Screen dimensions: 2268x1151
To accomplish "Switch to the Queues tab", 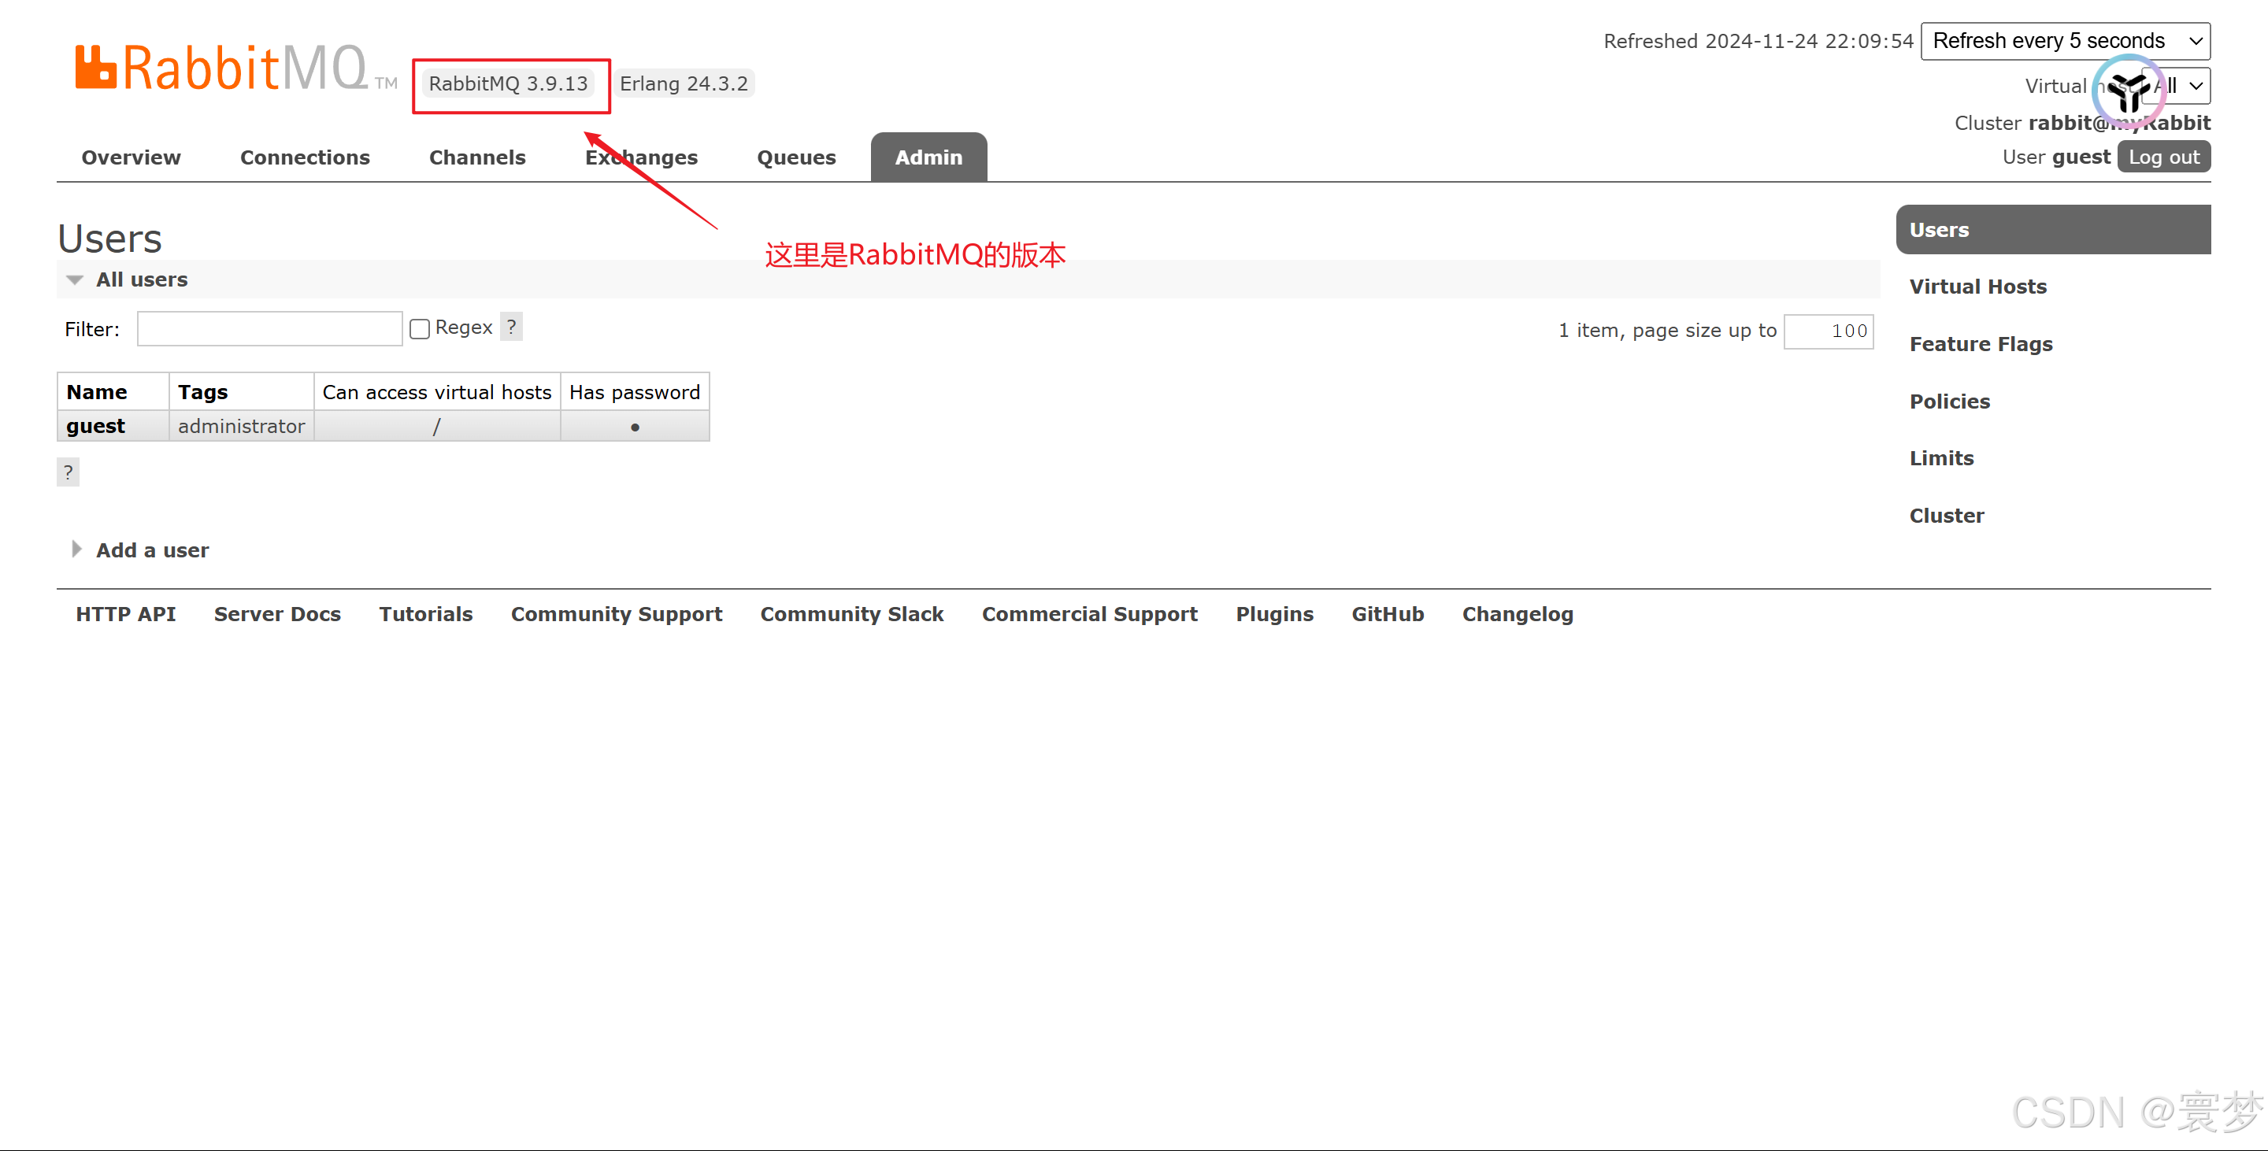I will tap(796, 157).
